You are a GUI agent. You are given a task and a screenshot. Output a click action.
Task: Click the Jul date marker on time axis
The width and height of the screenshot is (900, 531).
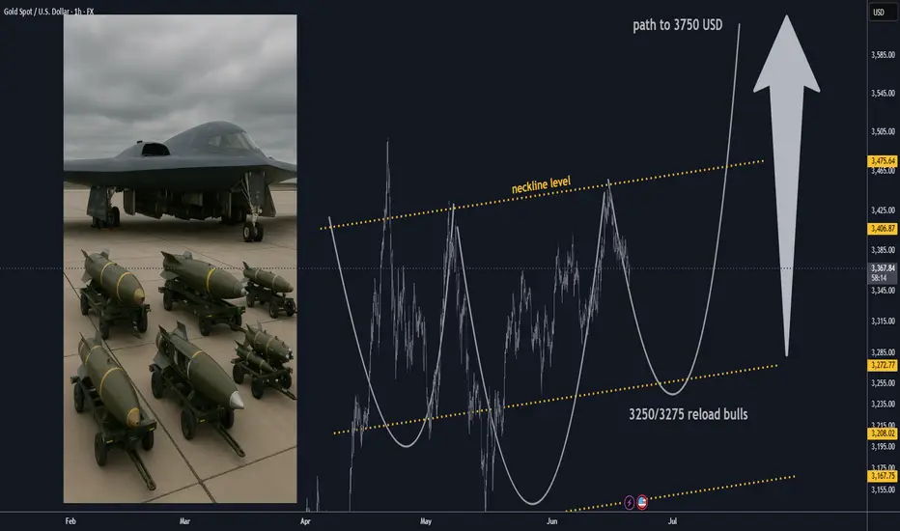tap(672, 521)
